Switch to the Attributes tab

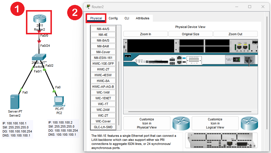[x=142, y=18]
